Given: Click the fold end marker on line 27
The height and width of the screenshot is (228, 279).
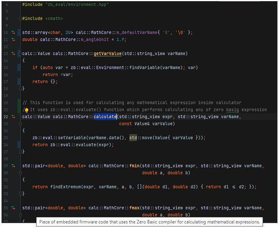Looking at the screenshot, I should click(21, 151).
